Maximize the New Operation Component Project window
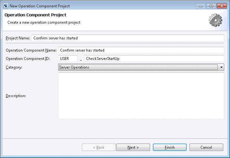 point(211,6)
